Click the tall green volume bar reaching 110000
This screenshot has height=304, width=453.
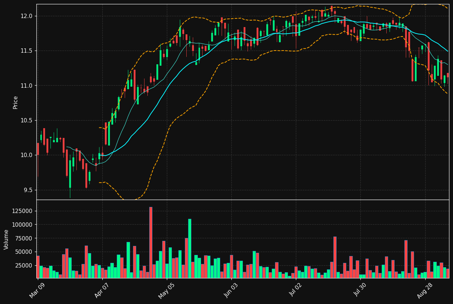[x=190, y=248]
